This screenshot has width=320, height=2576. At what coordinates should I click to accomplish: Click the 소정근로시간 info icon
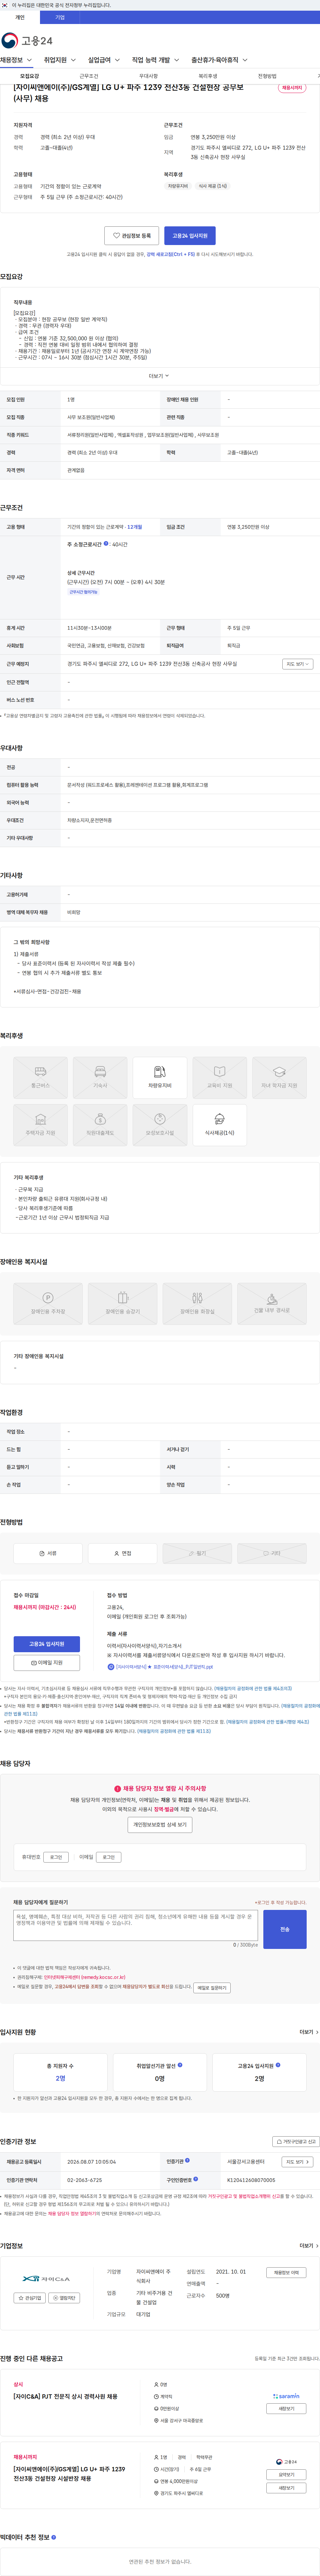106,544
